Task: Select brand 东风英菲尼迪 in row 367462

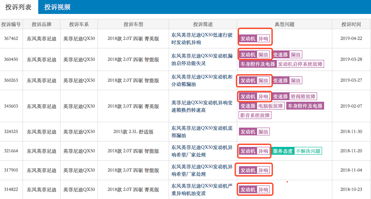Action: tap(42, 39)
